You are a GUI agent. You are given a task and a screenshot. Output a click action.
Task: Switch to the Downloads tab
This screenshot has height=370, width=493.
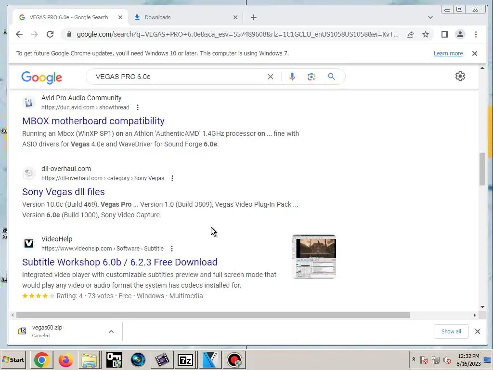point(185,17)
